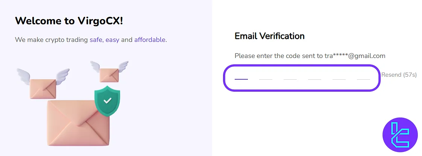
Task: Click the green shield checkmark icon
Action: [107, 100]
